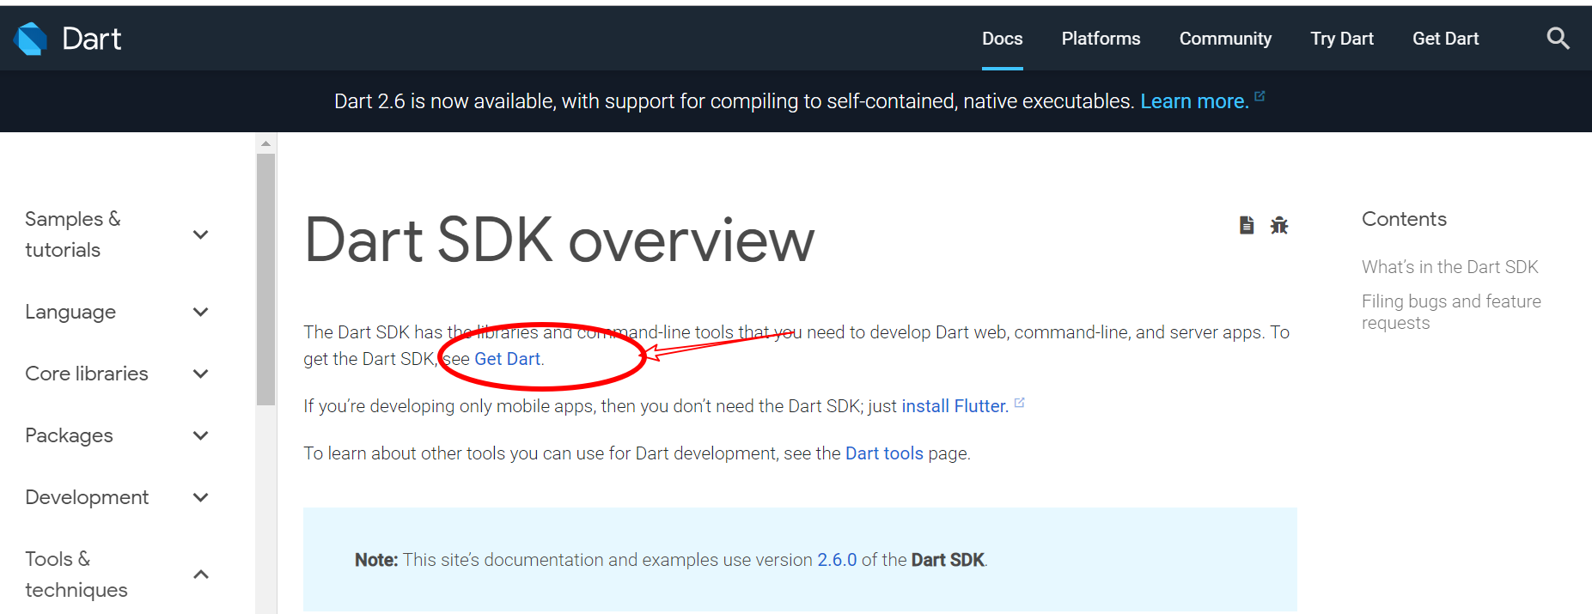Screen dimensions: 1592x614
Task: Click the Development sidebar label
Action: point(87,497)
